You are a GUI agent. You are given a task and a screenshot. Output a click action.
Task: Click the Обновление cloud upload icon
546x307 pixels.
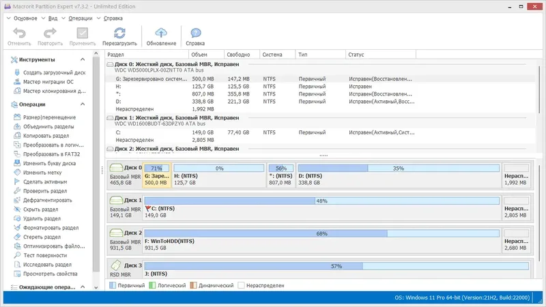161,33
